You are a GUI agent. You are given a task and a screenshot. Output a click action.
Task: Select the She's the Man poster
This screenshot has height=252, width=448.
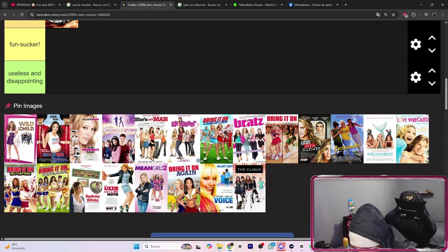tap(151, 139)
